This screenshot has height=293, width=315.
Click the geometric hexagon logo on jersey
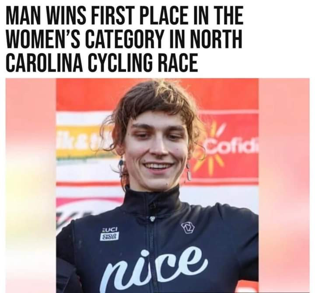click(x=188, y=228)
